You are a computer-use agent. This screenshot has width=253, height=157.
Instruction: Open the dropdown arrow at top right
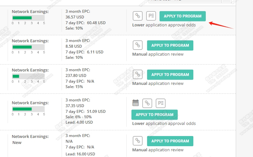click(227, 1)
